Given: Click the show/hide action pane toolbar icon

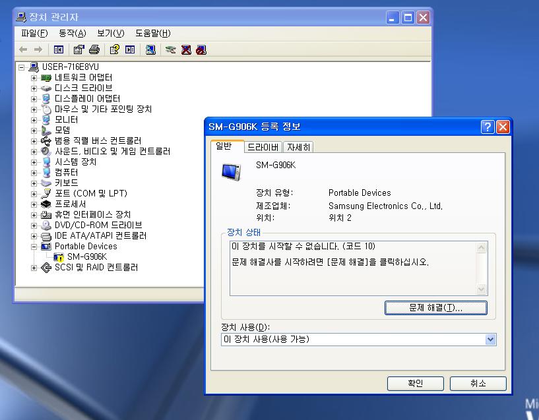Looking at the screenshot, I should click(130, 50).
